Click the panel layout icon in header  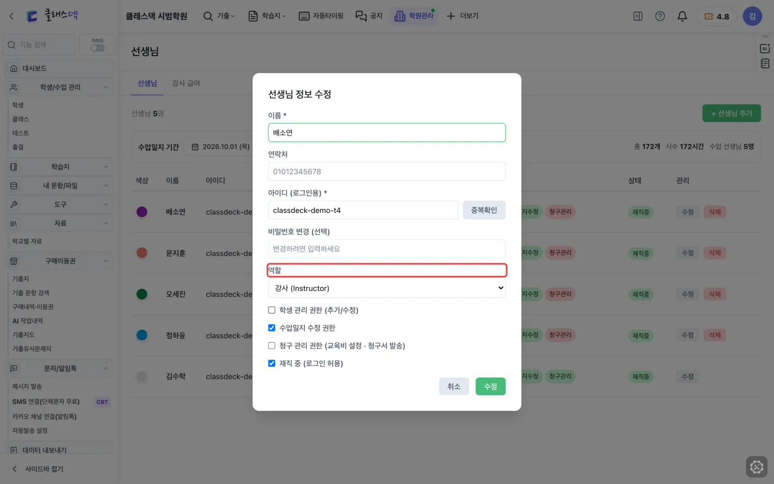pyautogui.click(x=638, y=16)
